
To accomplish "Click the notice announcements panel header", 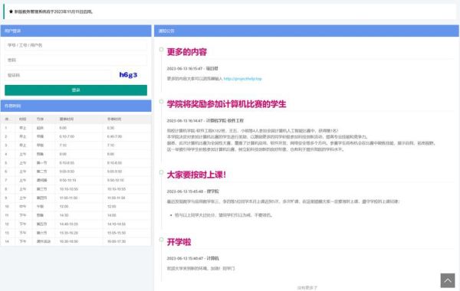I will click(307, 31).
